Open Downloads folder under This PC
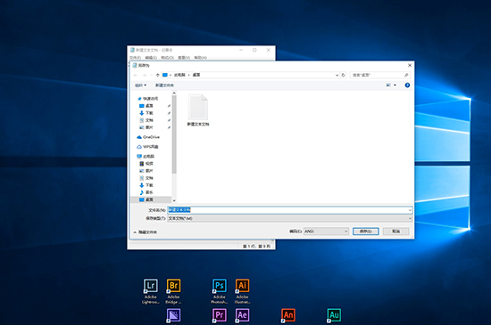Image resolution: width=491 pixels, height=325 pixels. [146, 185]
